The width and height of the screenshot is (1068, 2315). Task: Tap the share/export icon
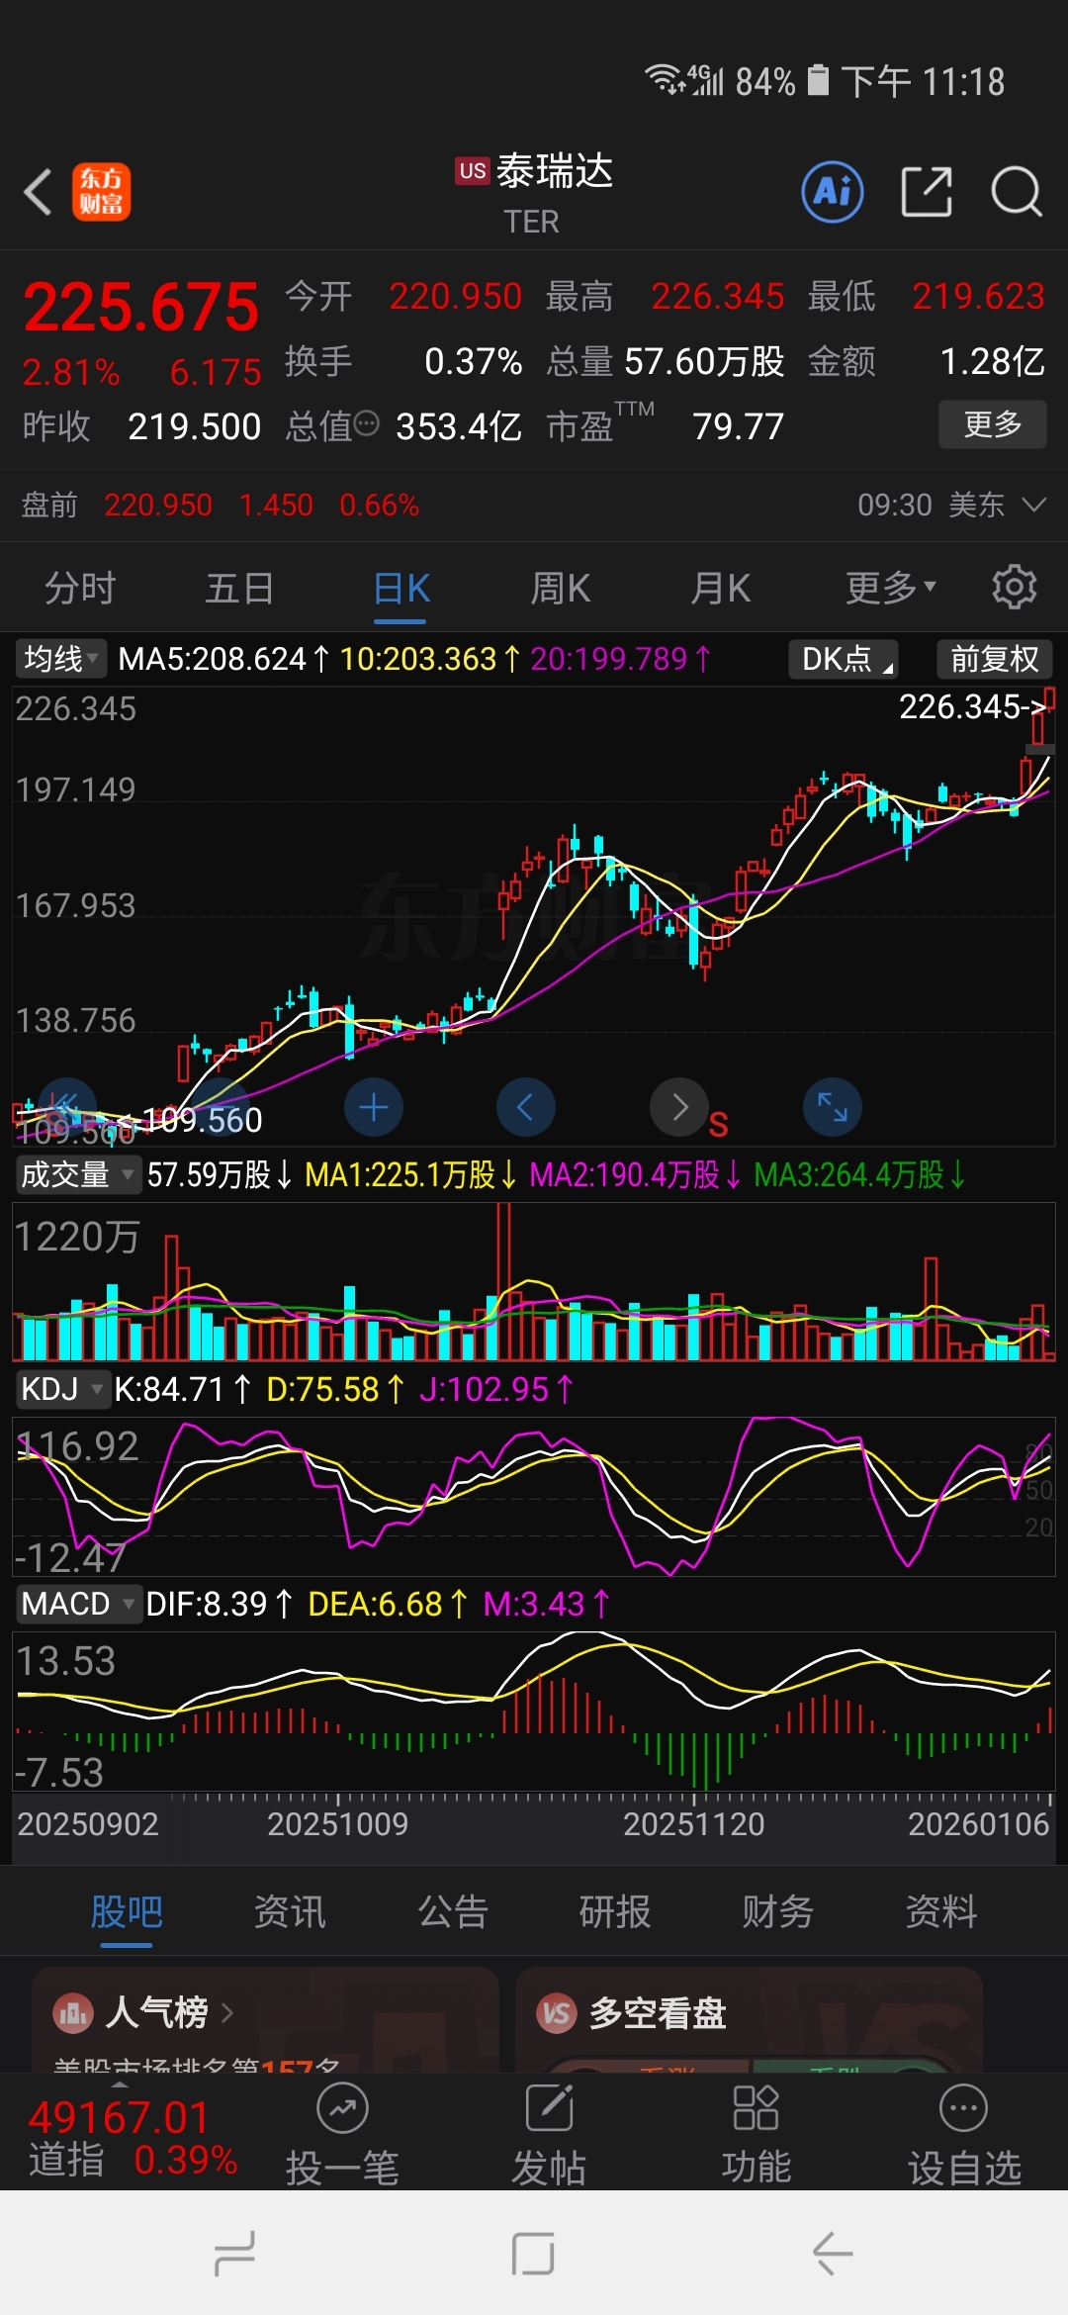click(x=927, y=192)
